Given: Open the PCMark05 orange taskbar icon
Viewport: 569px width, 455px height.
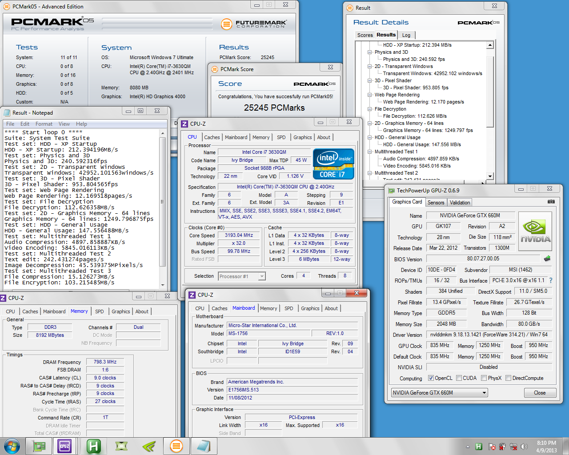Looking at the screenshot, I should (176, 446).
